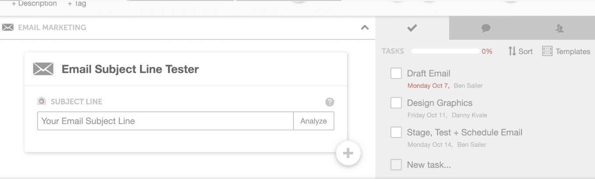This screenshot has height=179, width=595.
Task: Click the Email Marketing envelope icon
Action: click(x=8, y=28)
